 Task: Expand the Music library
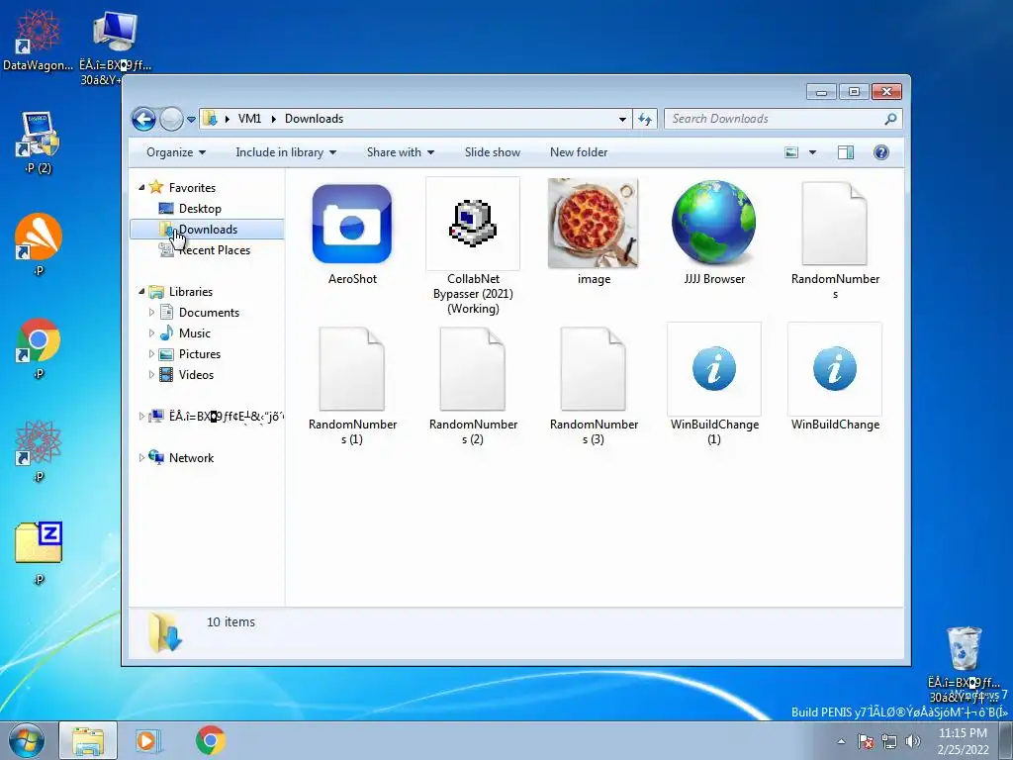(151, 333)
